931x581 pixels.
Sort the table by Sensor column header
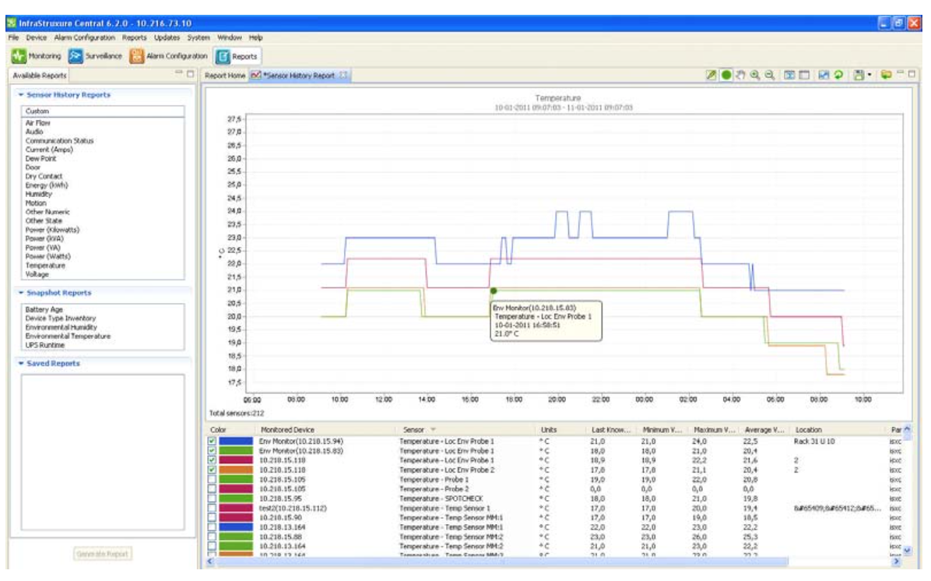[414, 429]
